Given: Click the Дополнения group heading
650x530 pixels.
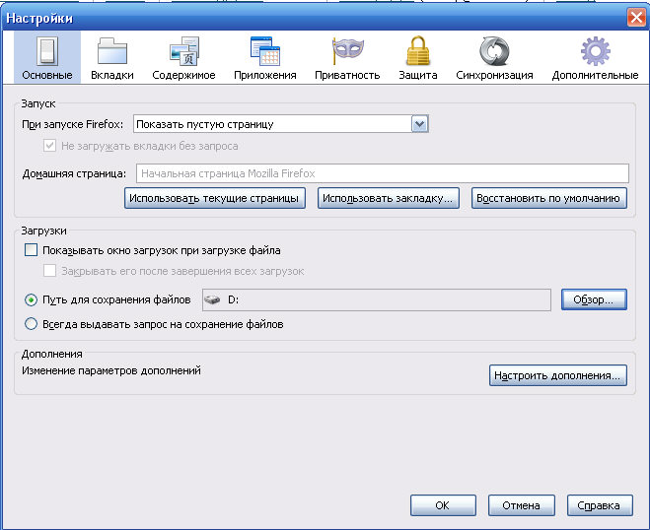Looking at the screenshot, I should tap(52, 354).
